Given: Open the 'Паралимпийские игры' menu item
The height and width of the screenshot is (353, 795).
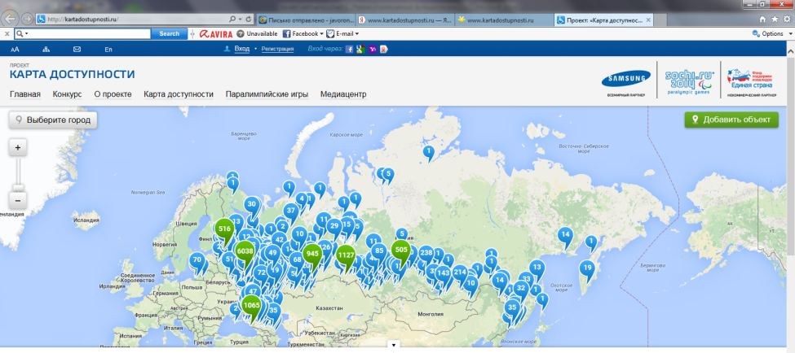Looking at the screenshot, I should point(267,94).
